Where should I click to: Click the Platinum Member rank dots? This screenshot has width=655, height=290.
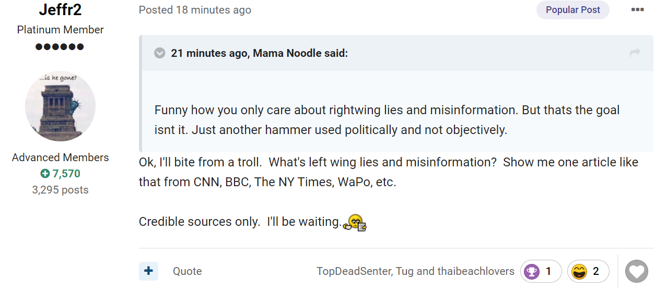[60, 47]
